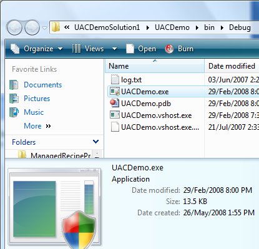Screen dimensions: 259x249
Task: Click the folder icon in the address bar
Action: (x=56, y=27)
